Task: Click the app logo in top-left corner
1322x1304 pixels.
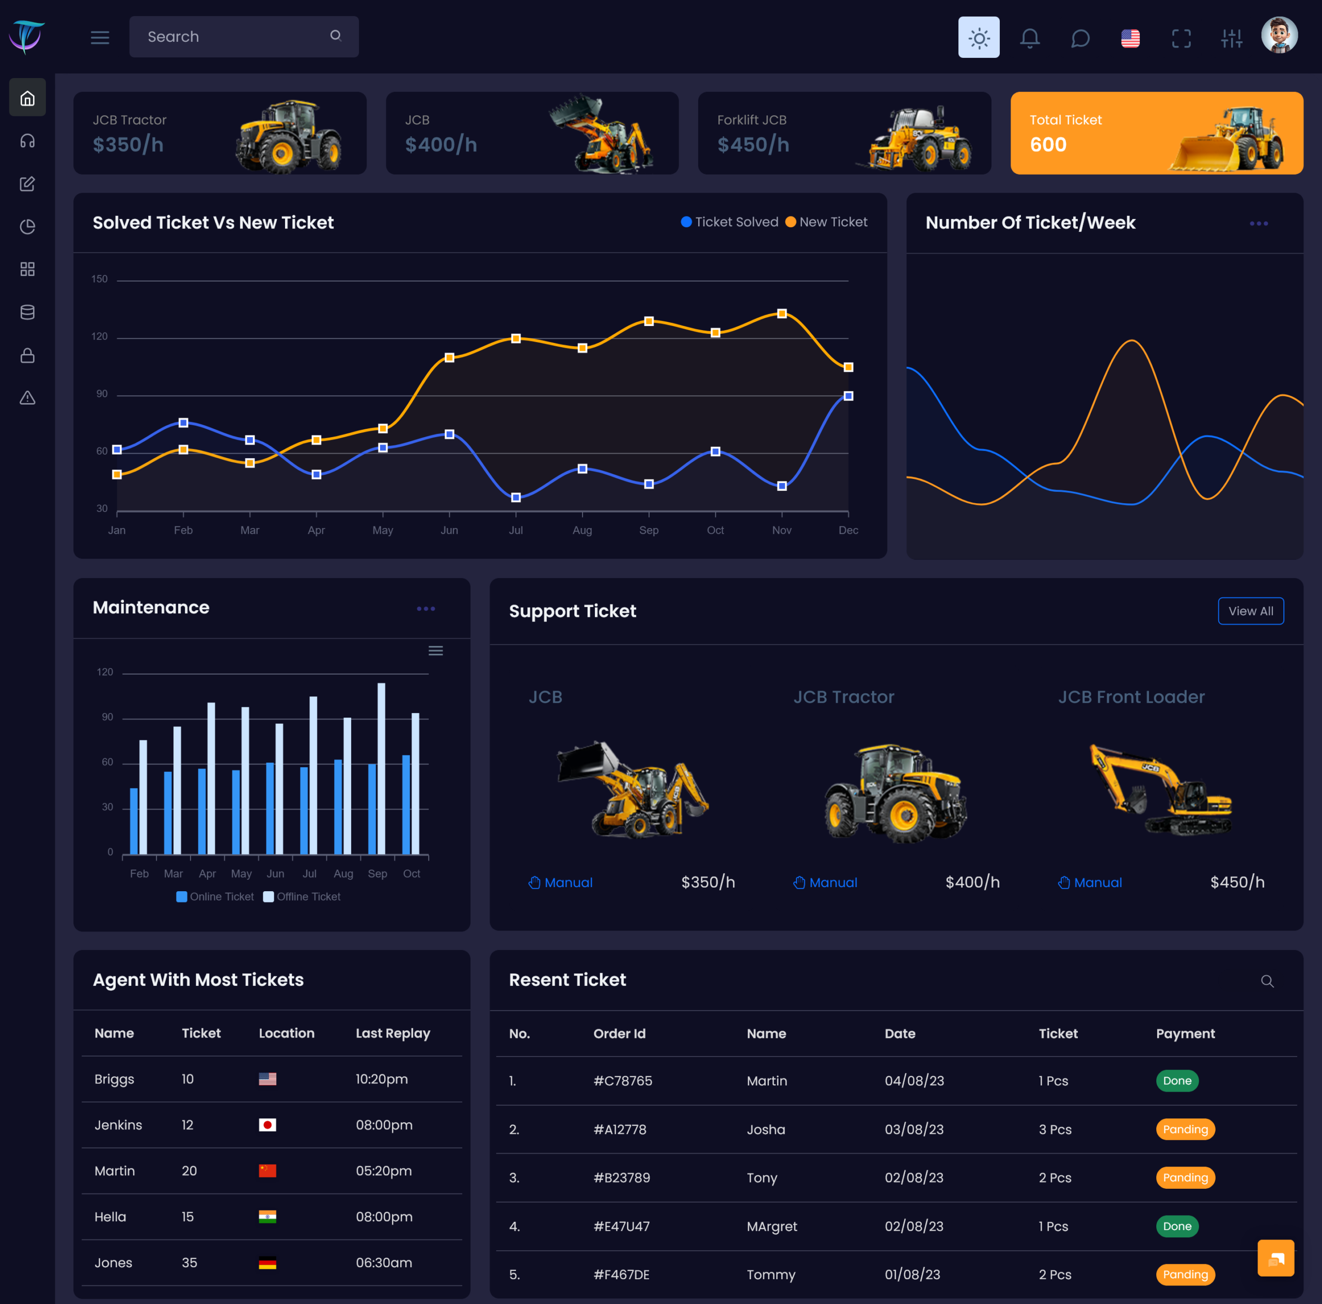Action: (x=27, y=36)
